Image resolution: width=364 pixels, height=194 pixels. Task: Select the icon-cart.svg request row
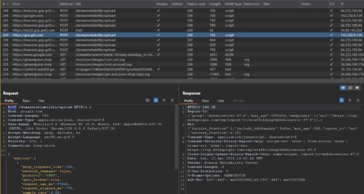(x=182, y=59)
